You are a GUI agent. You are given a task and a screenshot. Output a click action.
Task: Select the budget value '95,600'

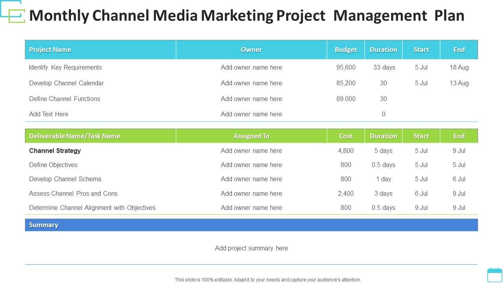tap(346, 67)
